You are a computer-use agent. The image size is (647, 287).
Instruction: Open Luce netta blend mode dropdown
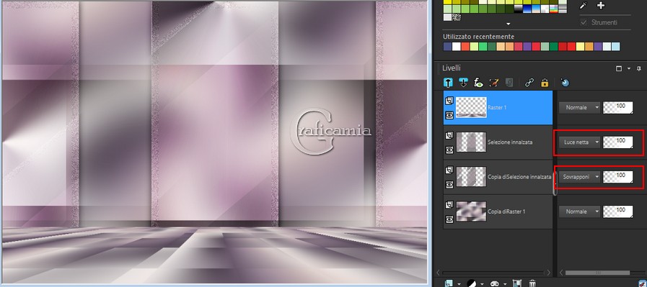580,142
